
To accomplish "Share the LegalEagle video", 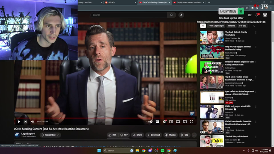I will pos(137,135).
